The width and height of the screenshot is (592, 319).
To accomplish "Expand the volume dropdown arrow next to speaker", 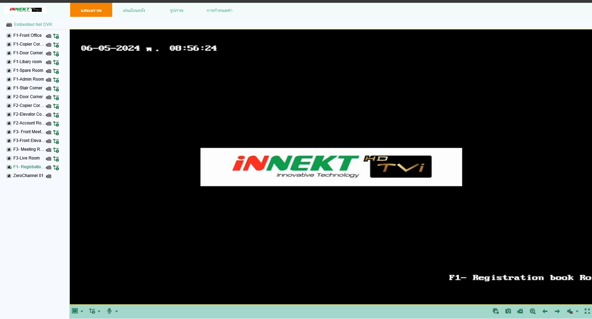I will [x=577, y=311].
